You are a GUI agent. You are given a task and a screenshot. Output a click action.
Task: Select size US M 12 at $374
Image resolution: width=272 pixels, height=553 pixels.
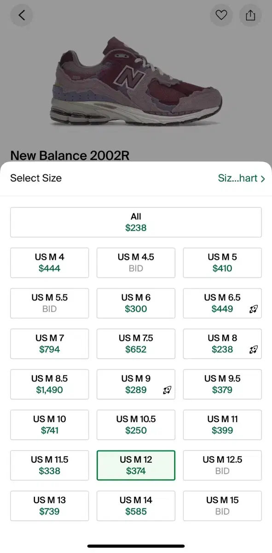point(136,465)
